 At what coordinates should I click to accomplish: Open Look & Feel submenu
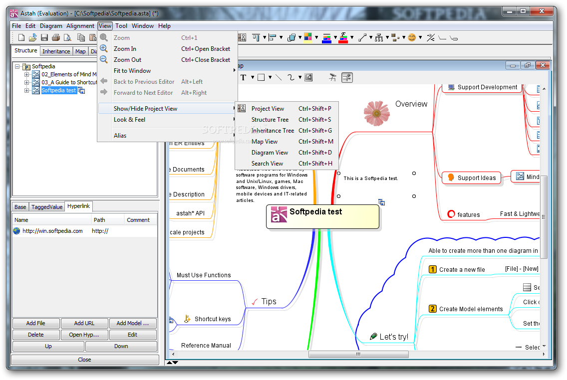(167, 120)
